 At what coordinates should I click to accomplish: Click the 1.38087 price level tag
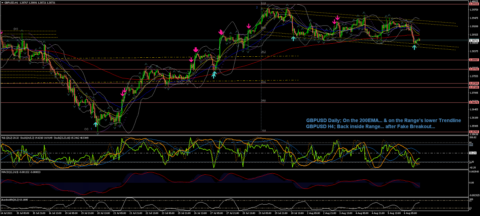coord(474,60)
